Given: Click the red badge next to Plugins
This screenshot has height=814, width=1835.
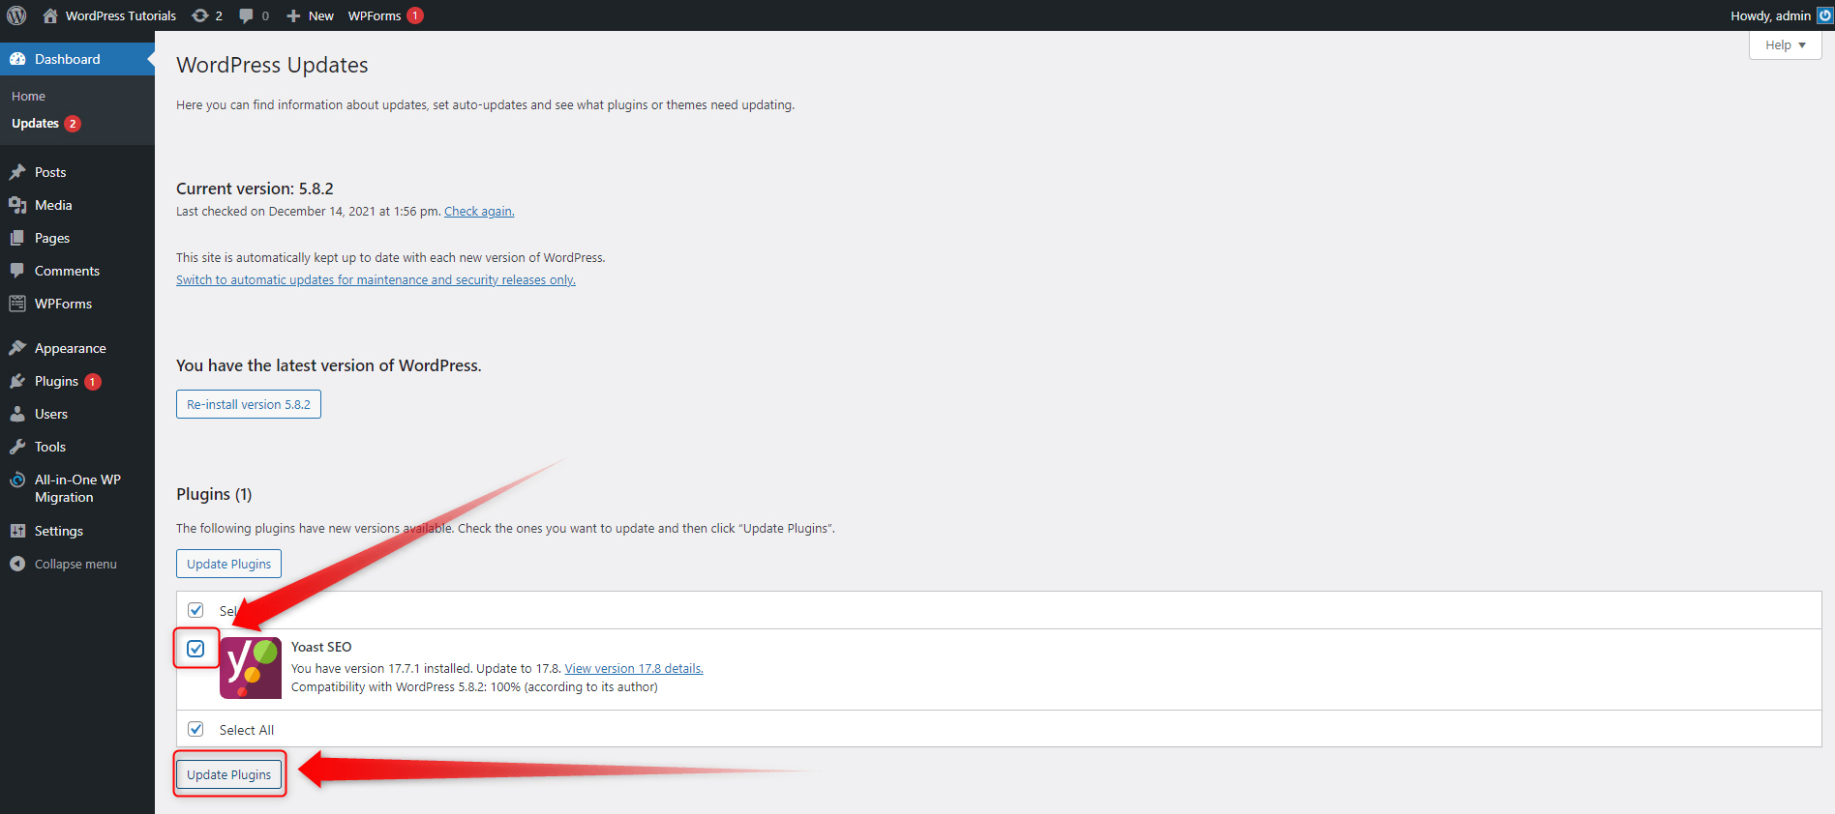Looking at the screenshot, I should (93, 382).
